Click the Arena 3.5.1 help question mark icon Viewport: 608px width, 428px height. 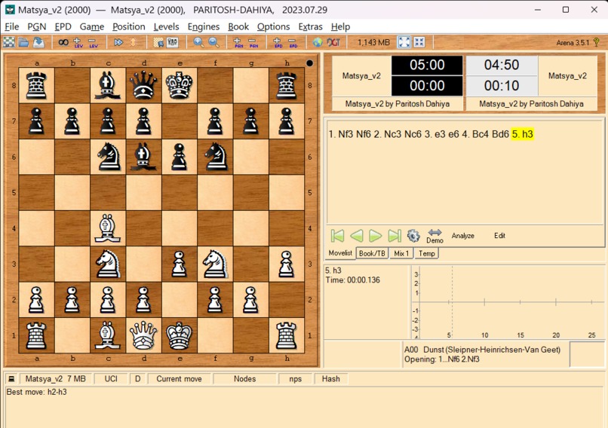click(x=597, y=42)
